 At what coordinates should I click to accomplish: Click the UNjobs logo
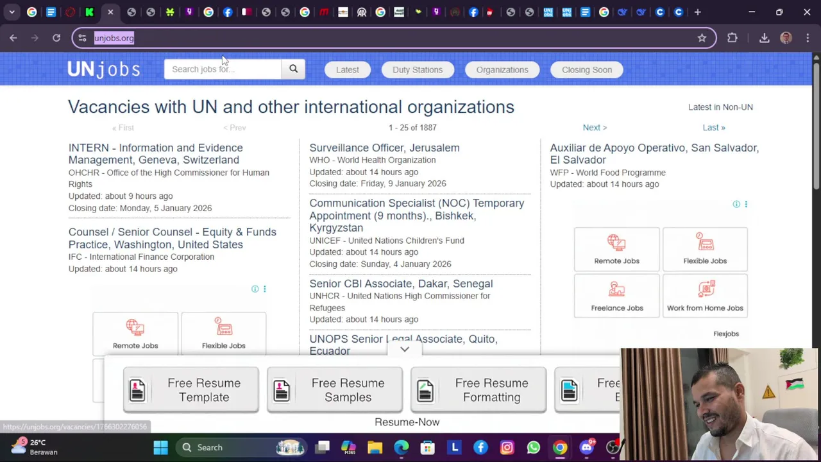click(104, 69)
